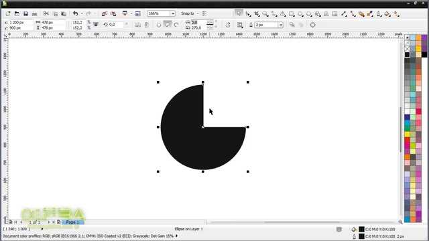Select the Crop tool

click(x=257, y=13)
